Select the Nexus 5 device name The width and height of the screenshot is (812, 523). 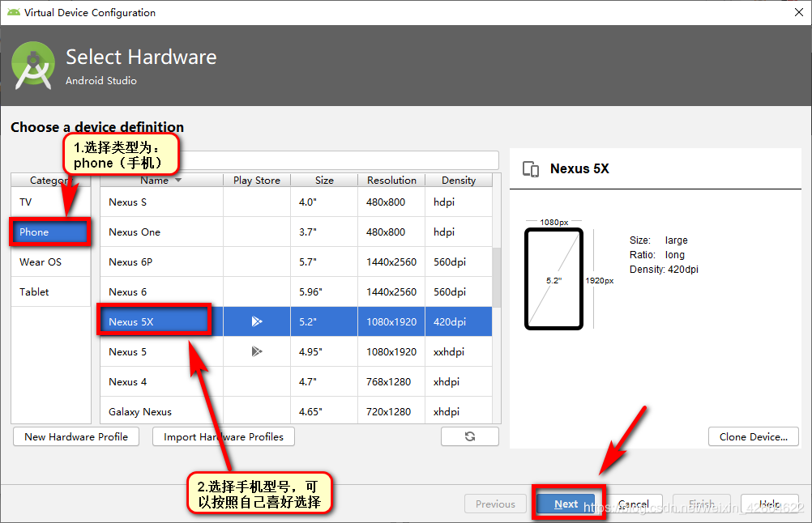(127, 352)
